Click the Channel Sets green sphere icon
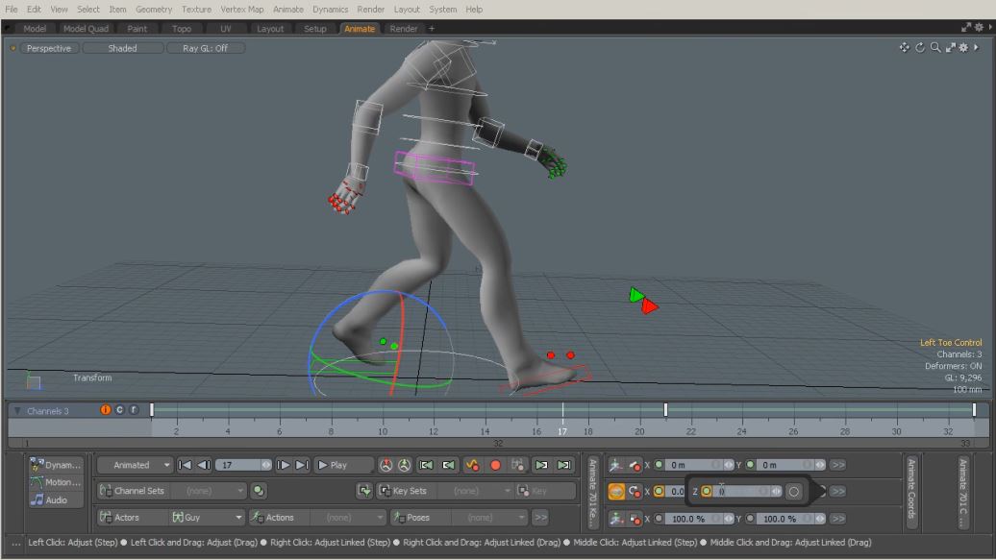The image size is (996, 560). coord(258,491)
